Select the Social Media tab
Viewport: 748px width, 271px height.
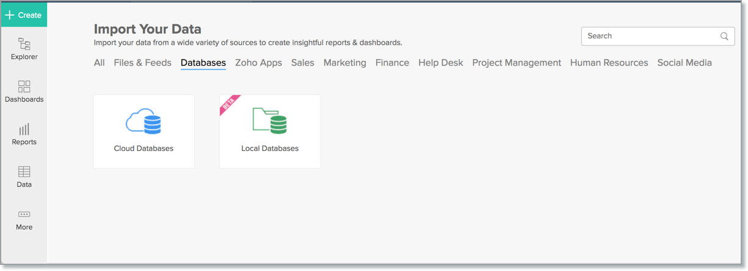[684, 63]
